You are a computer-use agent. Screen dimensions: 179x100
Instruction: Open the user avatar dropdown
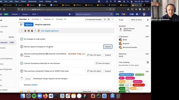click(x=145, y=14)
